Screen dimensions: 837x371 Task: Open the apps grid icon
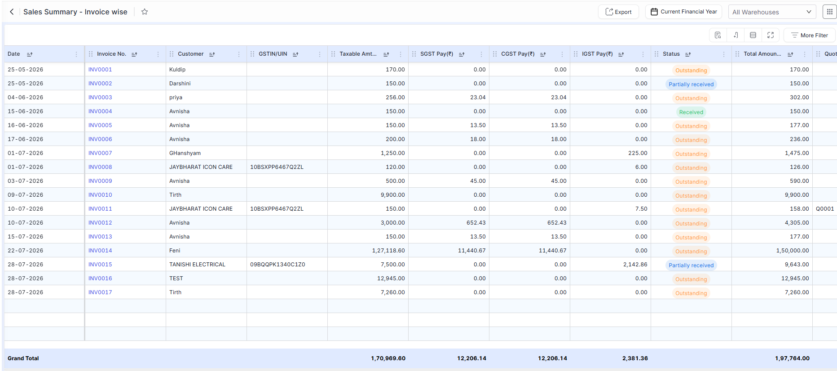click(829, 12)
